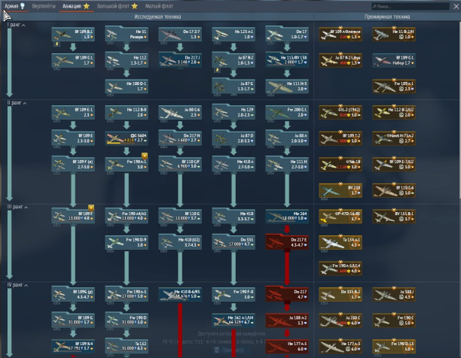Image resolution: width=461 pixels, height=358 pixels.
Task: Select the He 51 reserve aircraft
Action: point(127,35)
